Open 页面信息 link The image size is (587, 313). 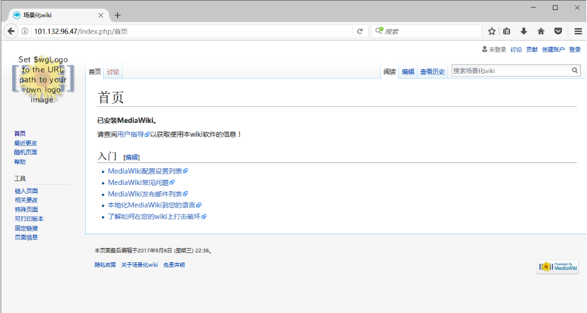26,237
